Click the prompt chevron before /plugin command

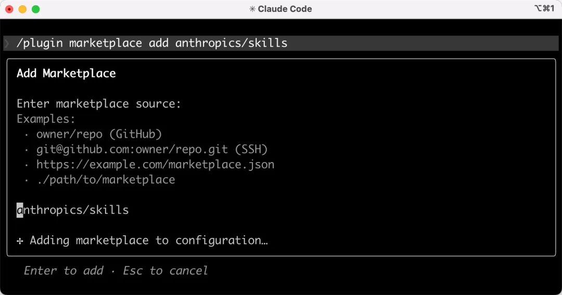[7, 43]
